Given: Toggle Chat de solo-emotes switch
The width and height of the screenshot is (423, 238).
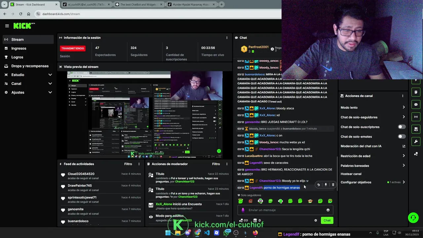Looking at the screenshot, I should click(x=402, y=137).
